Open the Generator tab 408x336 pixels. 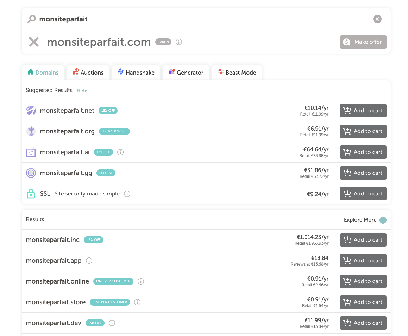click(x=186, y=73)
